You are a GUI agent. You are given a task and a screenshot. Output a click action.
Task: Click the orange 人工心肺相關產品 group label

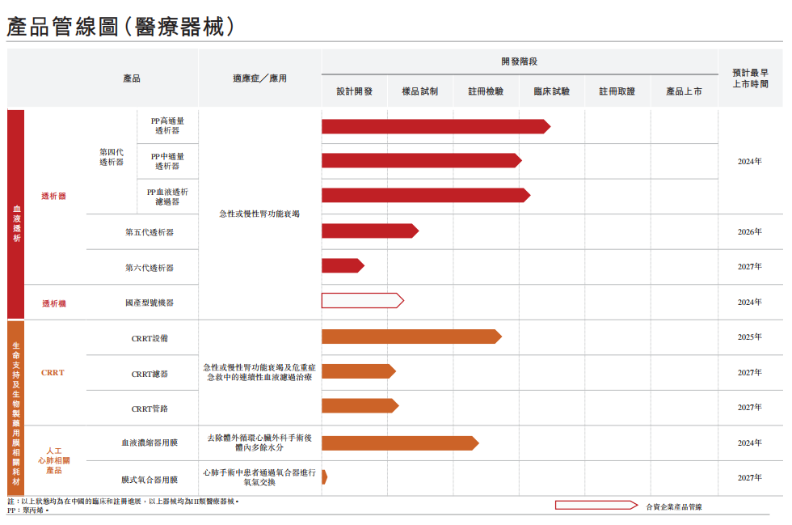(54, 460)
